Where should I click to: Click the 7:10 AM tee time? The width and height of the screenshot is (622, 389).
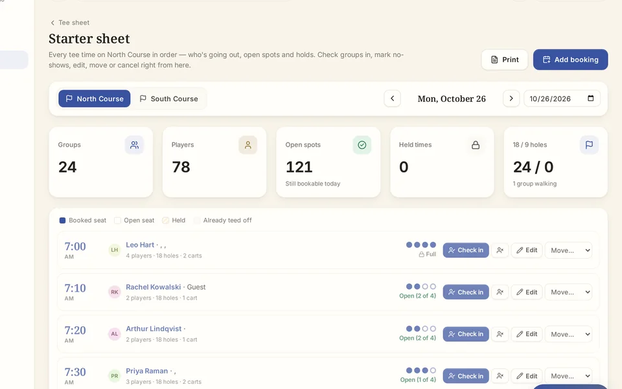(x=75, y=292)
